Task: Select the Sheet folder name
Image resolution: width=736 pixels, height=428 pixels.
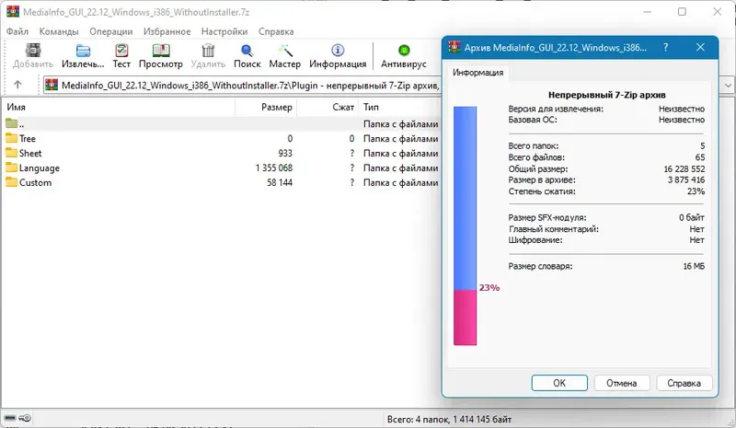Action: pos(30,153)
